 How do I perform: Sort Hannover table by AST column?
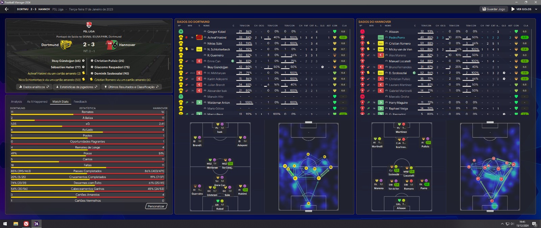pos(510,26)
